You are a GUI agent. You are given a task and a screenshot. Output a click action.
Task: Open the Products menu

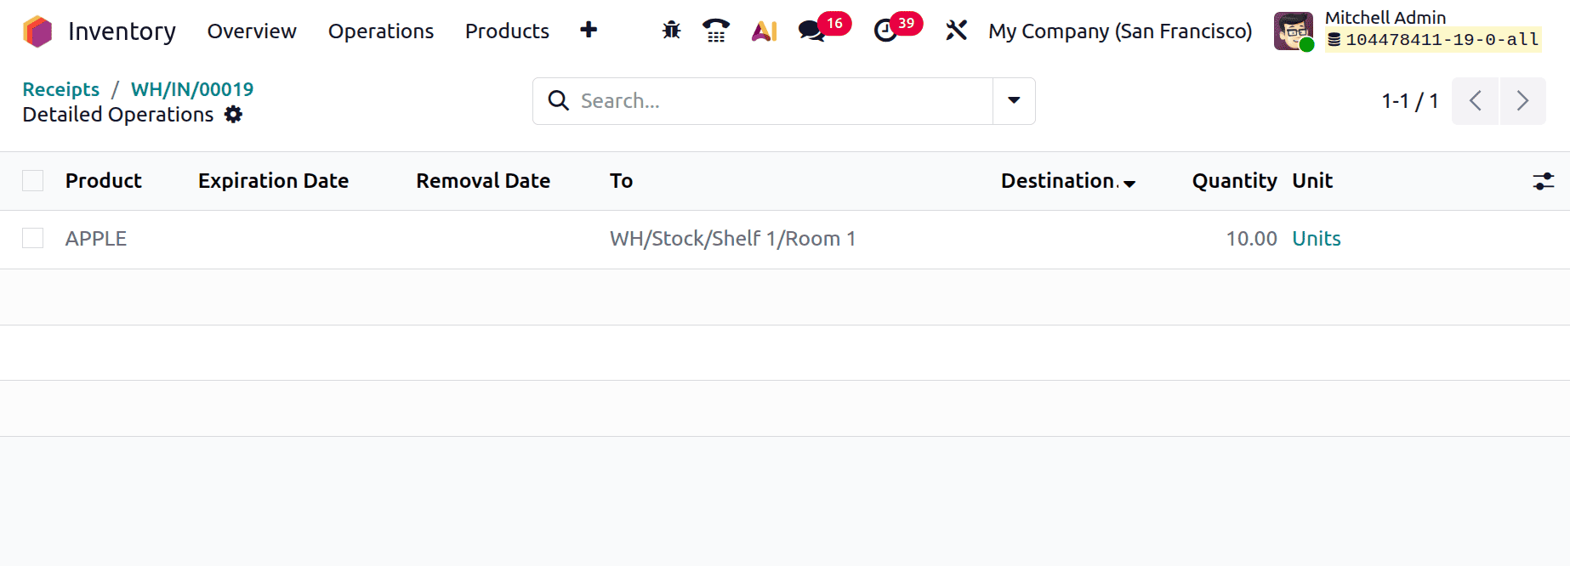coord(506,31)
